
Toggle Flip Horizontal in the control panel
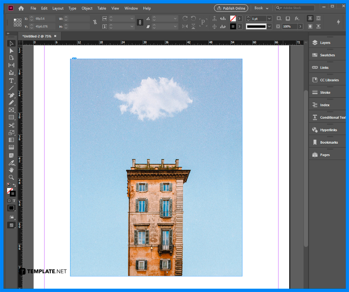pyautogui.click(x=184, y=26)
